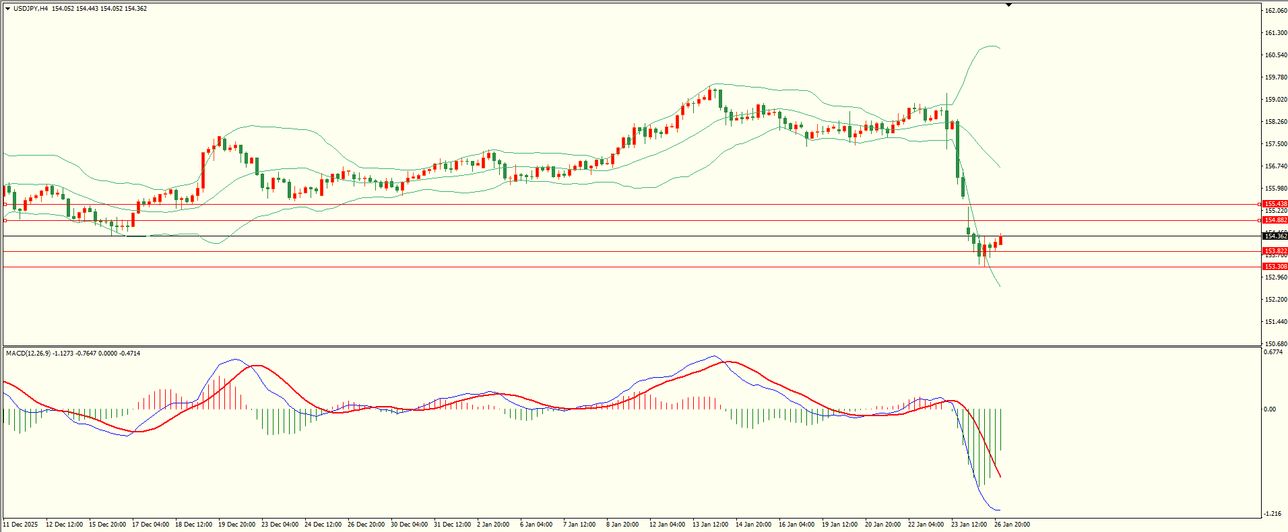
Task: Click the red 153.308 price label
Action: pos(1275,267)
